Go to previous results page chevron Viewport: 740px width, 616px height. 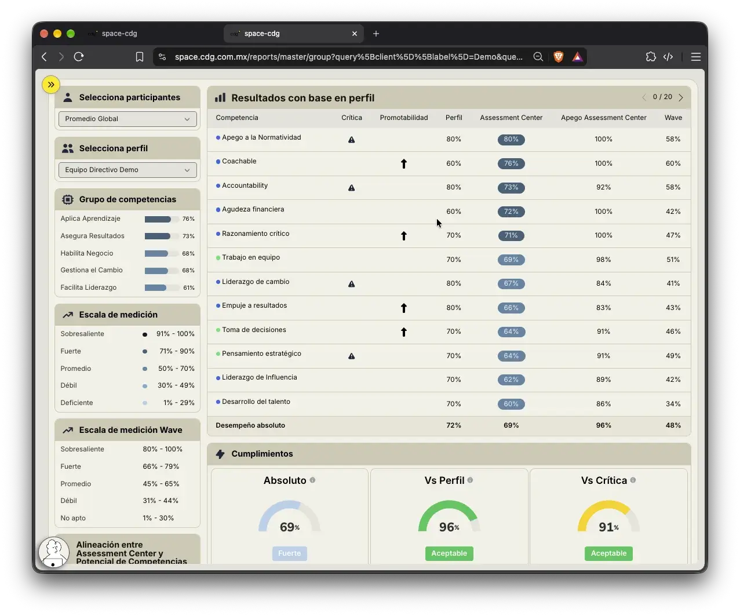(644, 97)
